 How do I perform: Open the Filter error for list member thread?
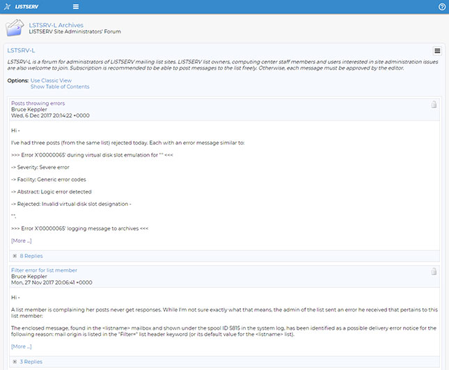[44, 270]
